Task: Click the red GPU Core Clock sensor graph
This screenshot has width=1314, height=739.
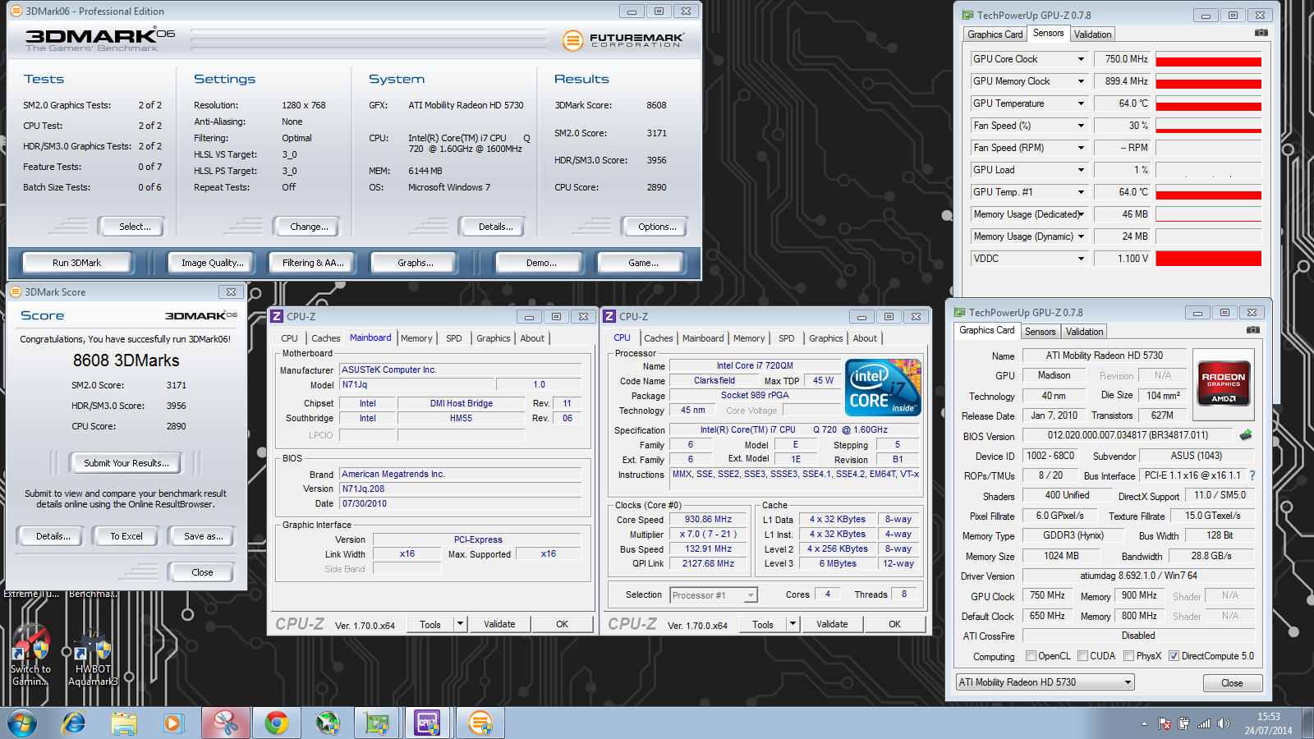Action: pos(1208,59)
